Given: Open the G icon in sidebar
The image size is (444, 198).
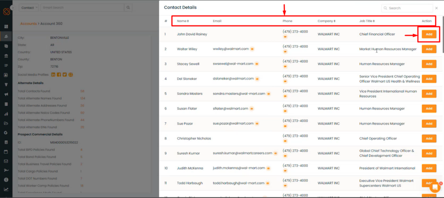Looking at the screenshot, I should click(6, 133).
